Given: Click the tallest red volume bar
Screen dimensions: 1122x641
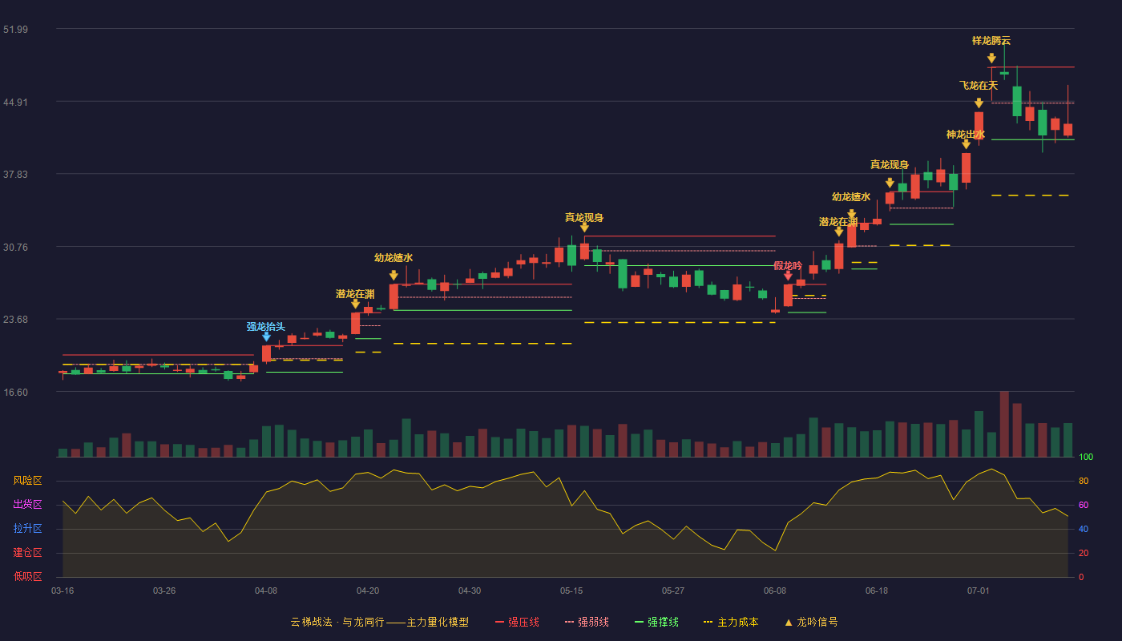Looking at the screenshot, I should pyautogui.click(x=1004, y=424).
